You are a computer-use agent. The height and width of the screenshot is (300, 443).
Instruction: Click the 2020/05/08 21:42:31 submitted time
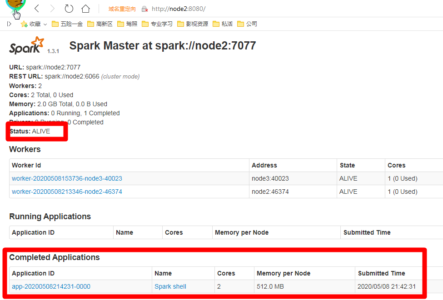click(x=387, y=286)
